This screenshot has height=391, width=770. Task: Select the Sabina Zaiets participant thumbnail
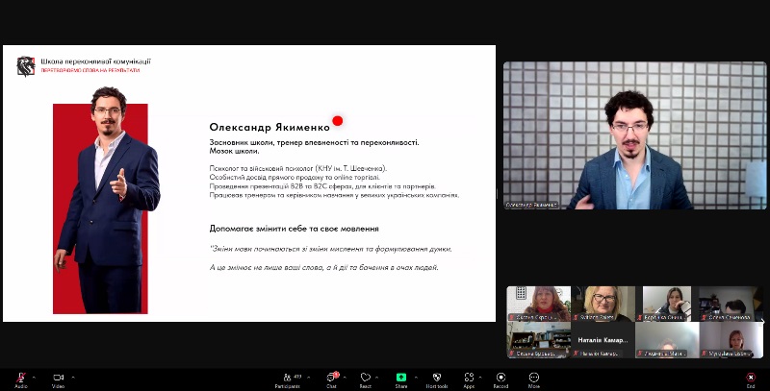(603, 304)
